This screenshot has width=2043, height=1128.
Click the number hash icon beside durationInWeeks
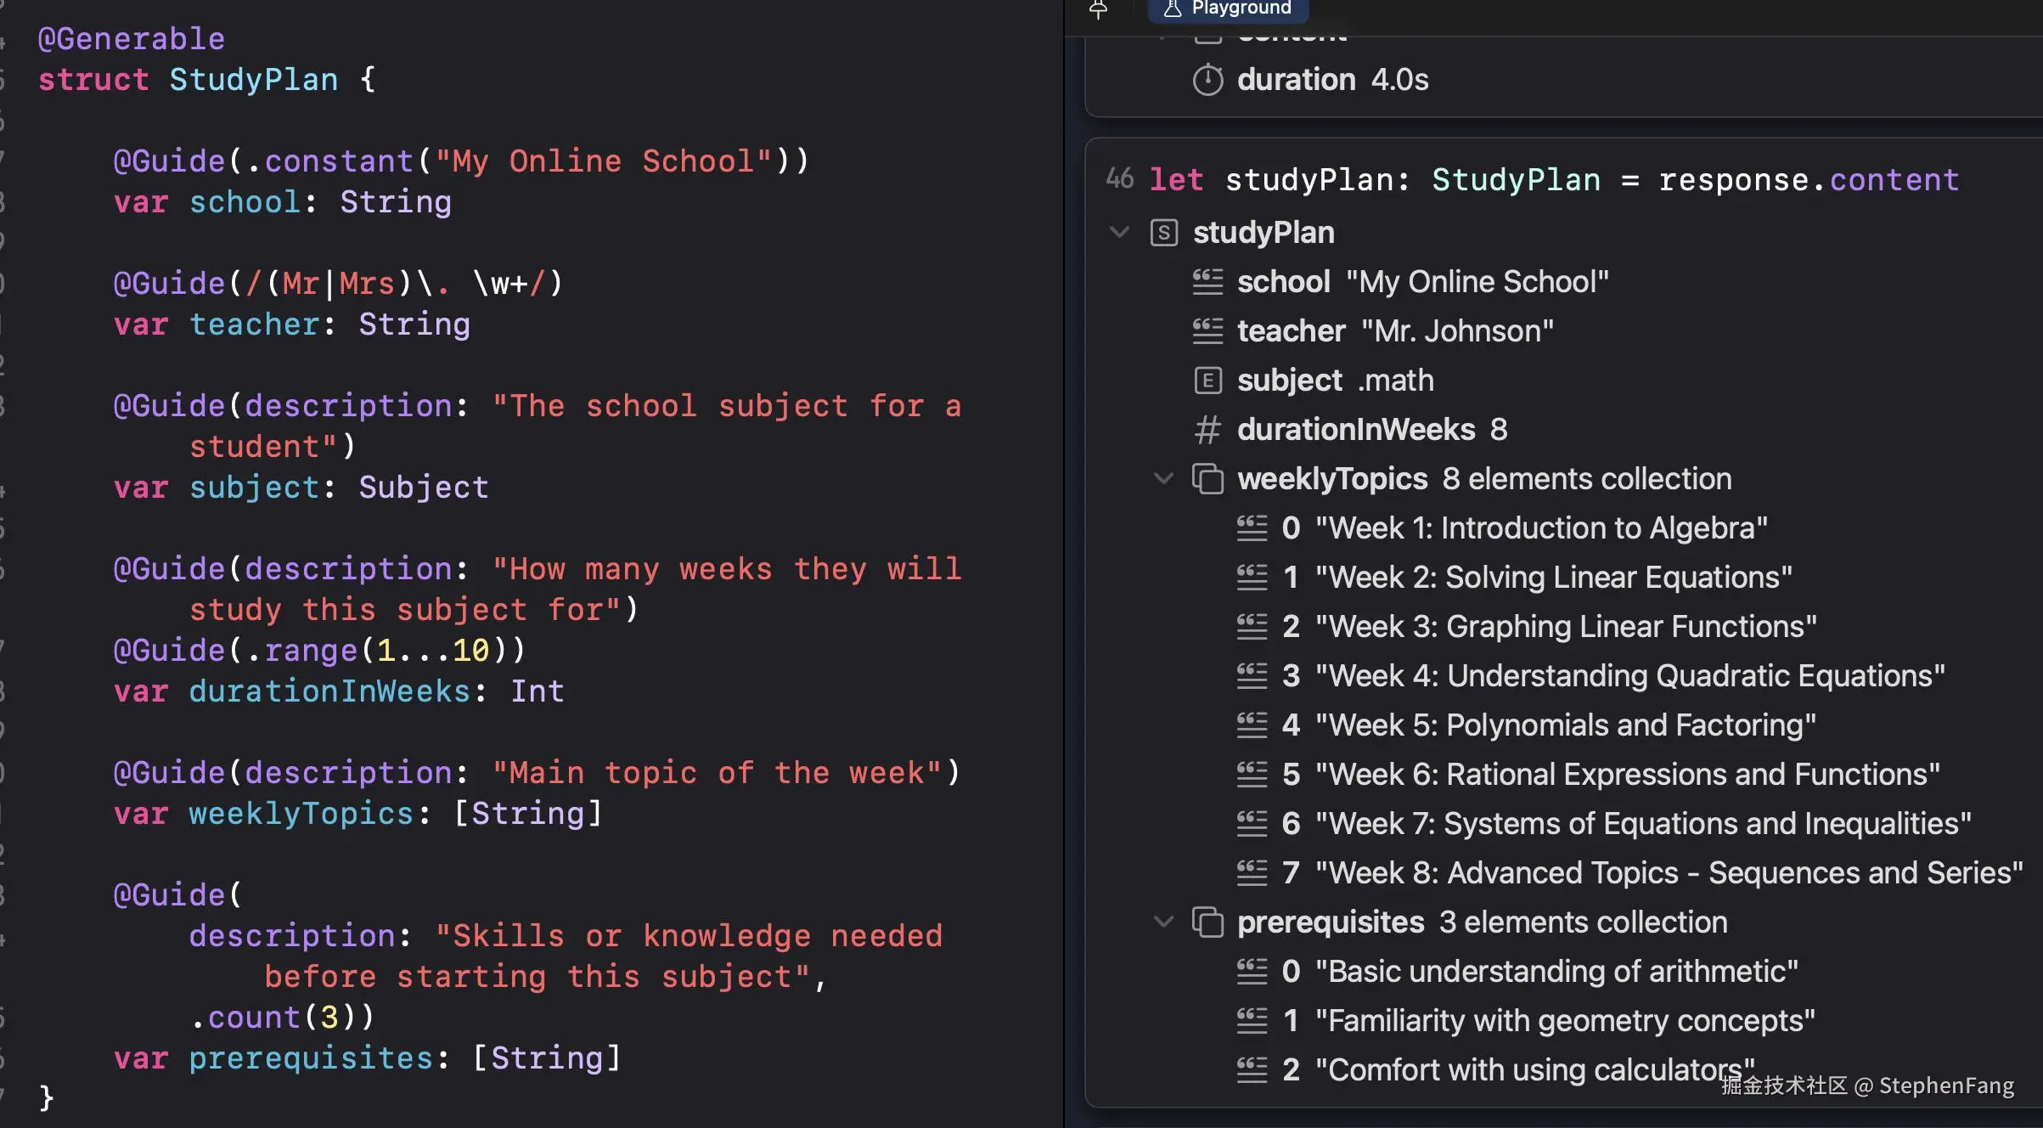click(1207, 430)
